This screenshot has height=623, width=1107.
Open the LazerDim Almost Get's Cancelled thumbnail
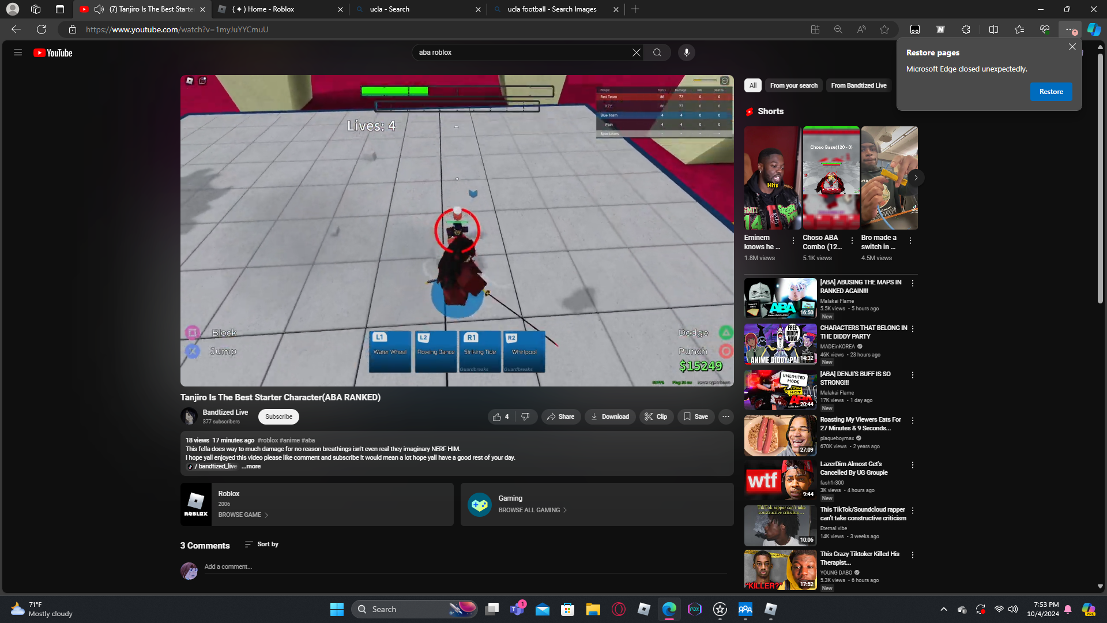(780, 480)
